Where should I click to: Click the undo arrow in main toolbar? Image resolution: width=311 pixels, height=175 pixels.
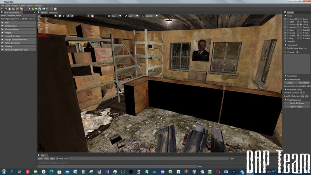[2, 9]
